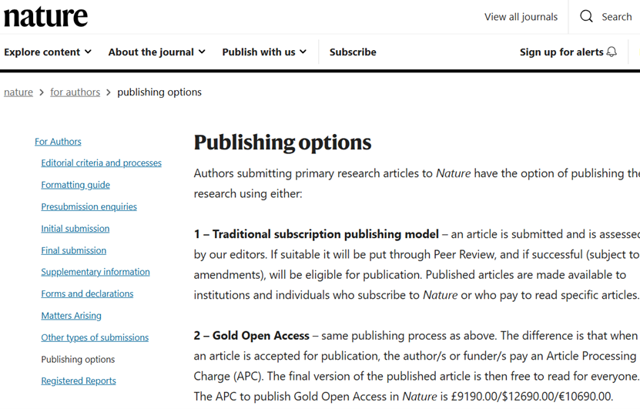Click the Nature logo
Screen dimensions: 640x409
click(45, 16)
